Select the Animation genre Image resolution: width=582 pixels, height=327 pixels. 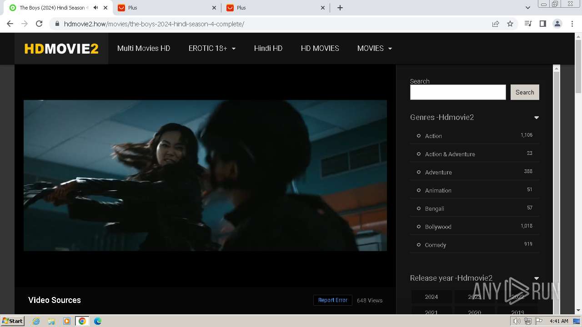[x=438, y=190]
